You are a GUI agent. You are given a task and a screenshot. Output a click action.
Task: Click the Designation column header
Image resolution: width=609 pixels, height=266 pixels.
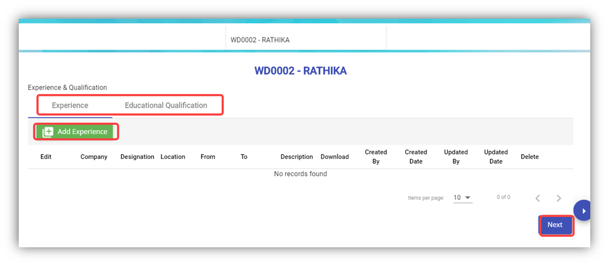137,157
